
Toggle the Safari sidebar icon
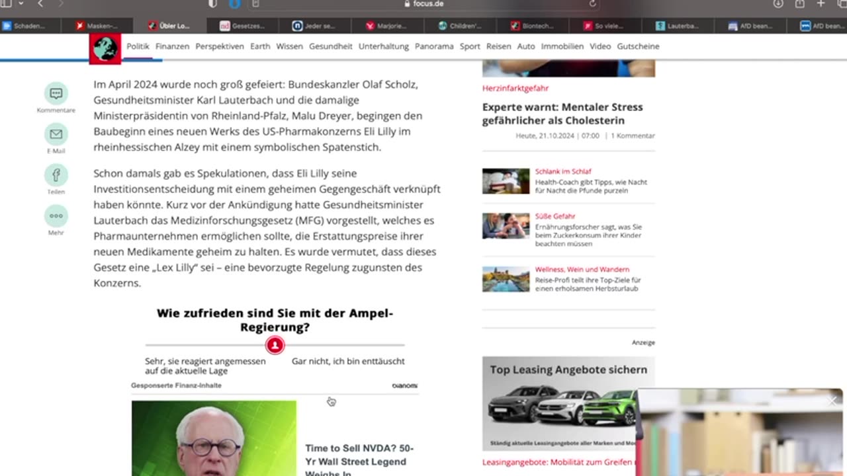point(6,4)
